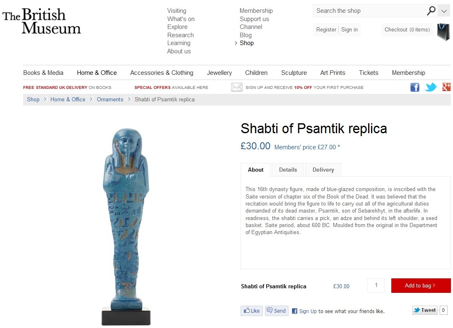Click the quantity input box
Viewport: 453px width, 328px height.
376,285
